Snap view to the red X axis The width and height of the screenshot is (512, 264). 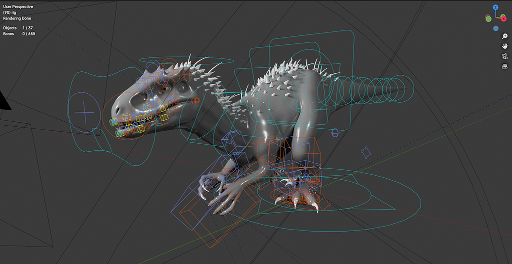(x=503, y=19)
